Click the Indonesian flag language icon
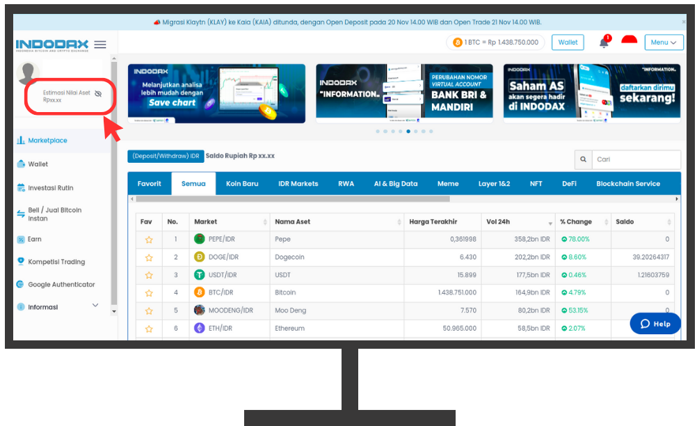The height and width of the screenshot is (426, 697). point(629,40)
